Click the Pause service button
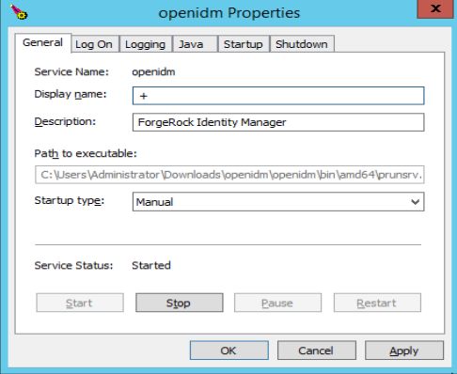Viewport: 457px width, 374px height. pyautogui.click(x=277, y=303)
